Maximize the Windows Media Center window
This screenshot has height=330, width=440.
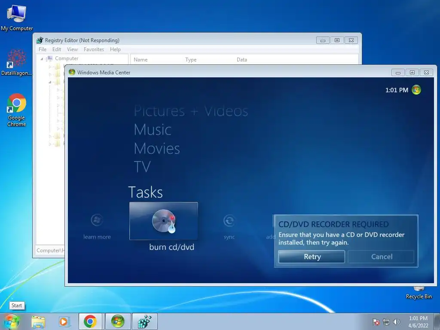(x=412, y=72)
